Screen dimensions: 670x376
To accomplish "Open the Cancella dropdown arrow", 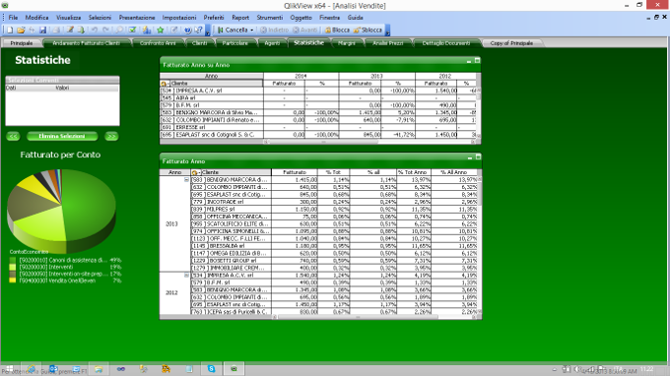I will (x=251, y=30).
